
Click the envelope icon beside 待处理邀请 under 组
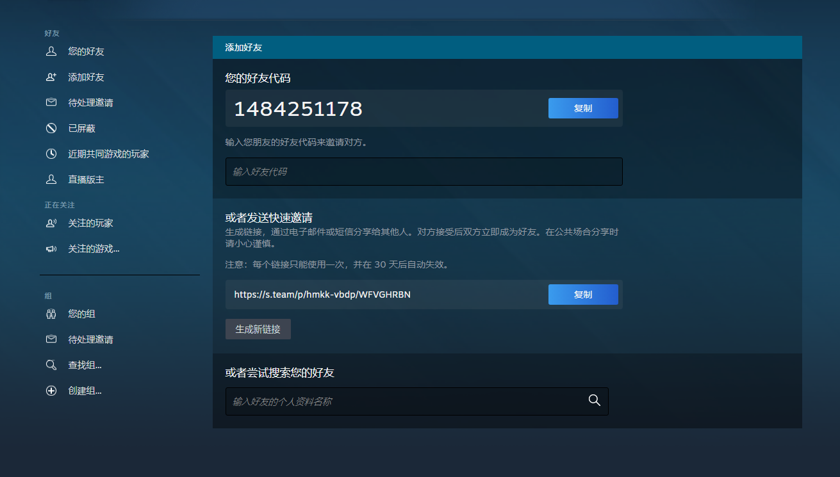pyautogui.click(x=51, y=339)
